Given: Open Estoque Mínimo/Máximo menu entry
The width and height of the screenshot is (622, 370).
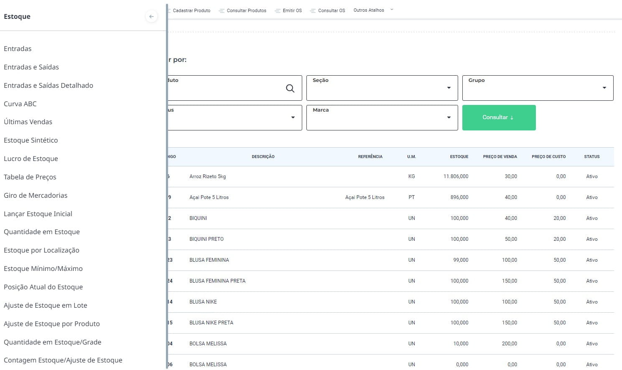Looking at the screenshot, I should pos(43,268).
